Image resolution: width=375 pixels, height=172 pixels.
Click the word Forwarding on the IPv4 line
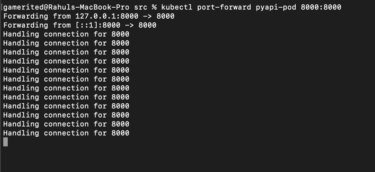point(26,16)
